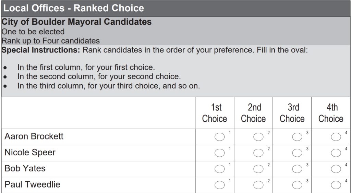Image resolution: width=351 pixels, height=193 pixels.
Task: Select Paul Tweedlie 3rd Choice oval
Action: pos(297,185)
